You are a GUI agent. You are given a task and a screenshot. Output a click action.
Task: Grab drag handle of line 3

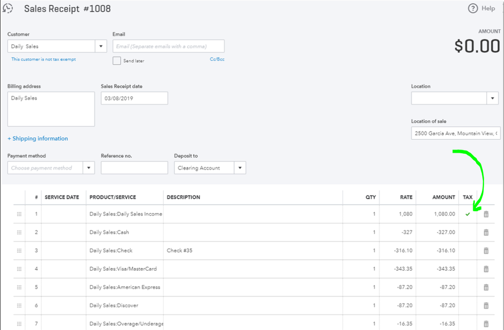19,251
